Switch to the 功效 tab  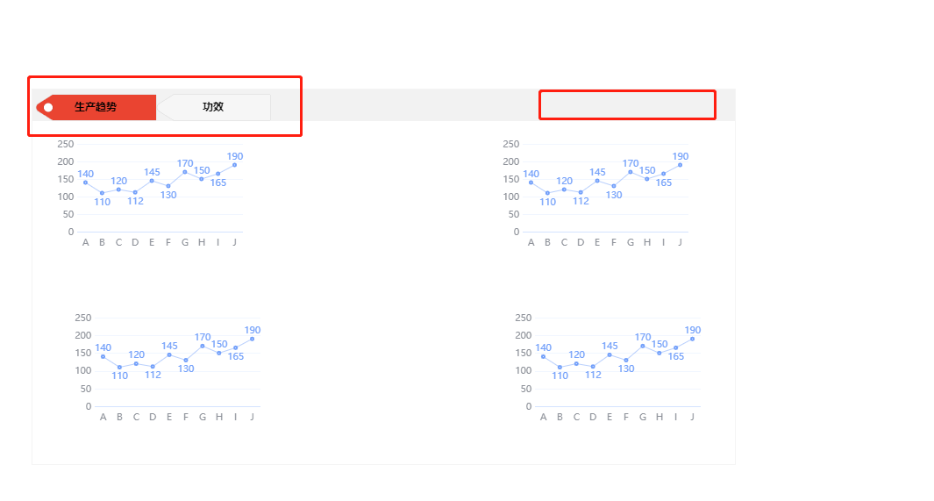[x=213, y=107]
